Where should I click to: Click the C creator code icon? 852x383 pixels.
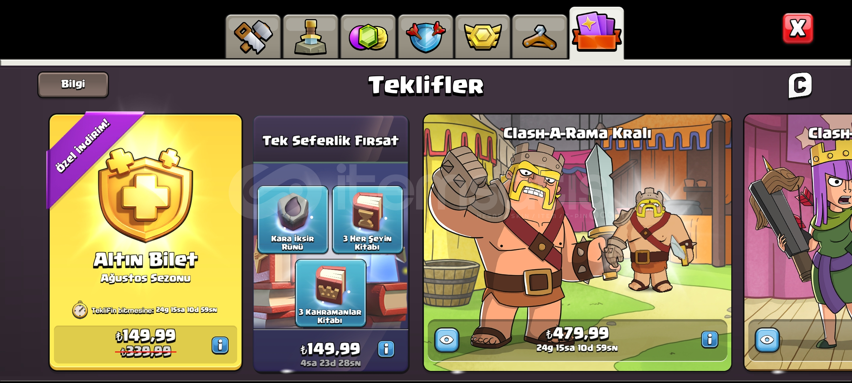[800, 85]
